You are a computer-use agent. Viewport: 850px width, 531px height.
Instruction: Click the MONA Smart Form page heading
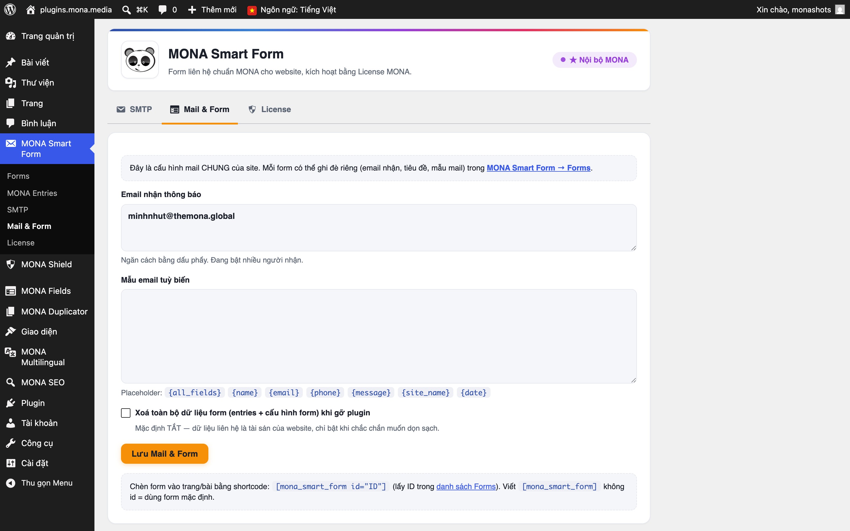click(x=226, y=54)
